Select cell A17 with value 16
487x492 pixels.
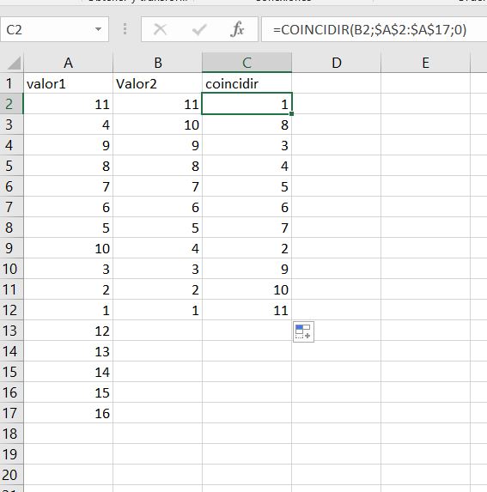click(69, 413)
